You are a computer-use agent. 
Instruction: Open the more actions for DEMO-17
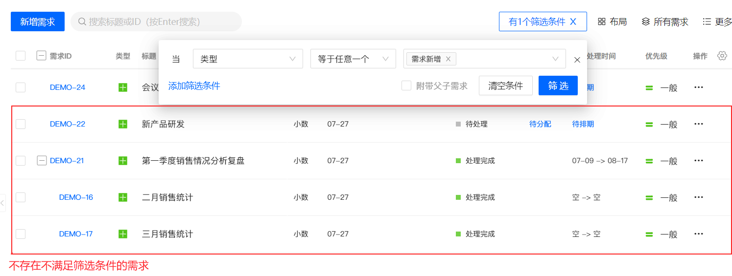[x=699, y=234]
